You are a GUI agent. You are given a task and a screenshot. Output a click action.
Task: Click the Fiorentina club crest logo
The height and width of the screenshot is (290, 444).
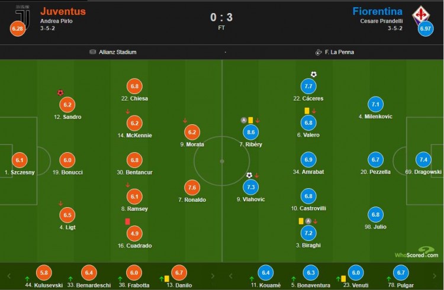[x=421, y=15]
